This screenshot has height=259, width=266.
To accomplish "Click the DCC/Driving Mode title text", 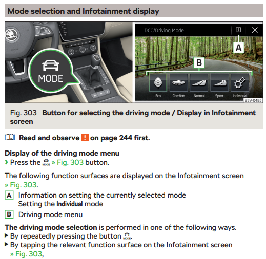I will coord(164,30).
